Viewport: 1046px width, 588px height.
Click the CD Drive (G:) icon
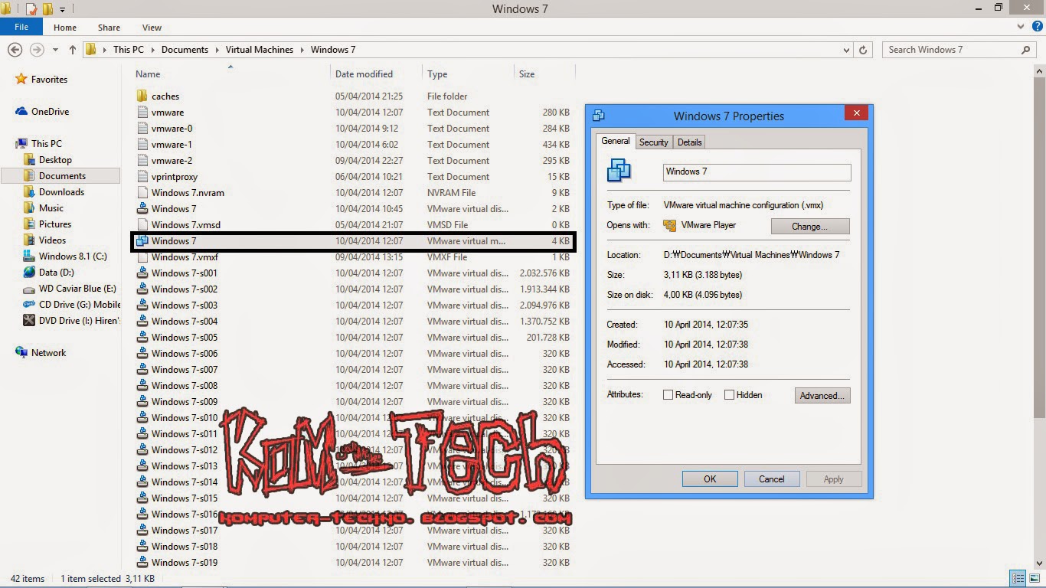click(29, 305)
